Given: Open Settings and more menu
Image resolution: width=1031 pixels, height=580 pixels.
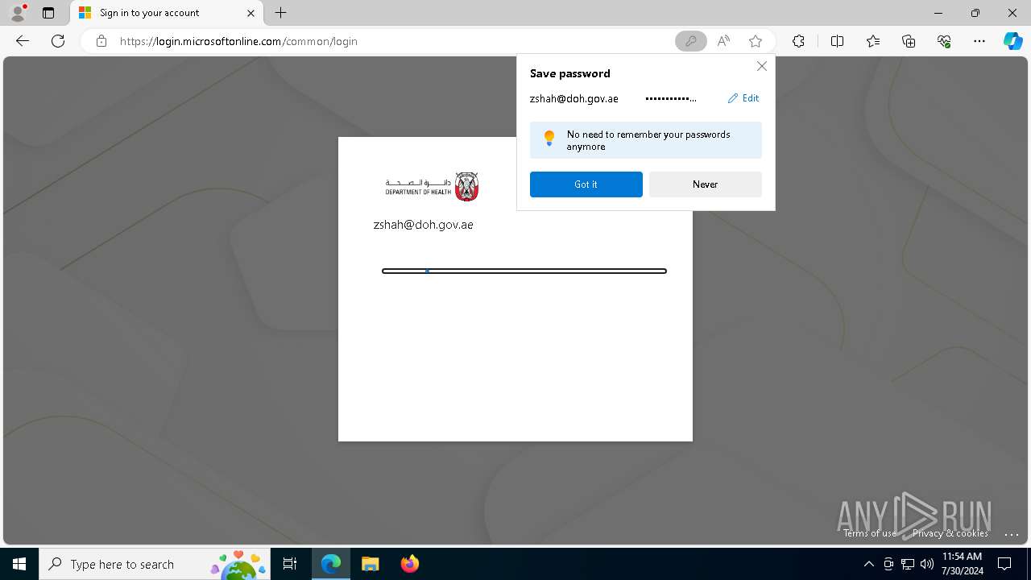Looking at the screenshot, I should point(979,41).
